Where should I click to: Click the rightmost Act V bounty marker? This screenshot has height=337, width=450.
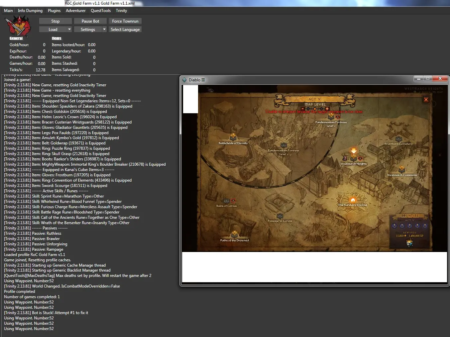[x=425, y=226]
